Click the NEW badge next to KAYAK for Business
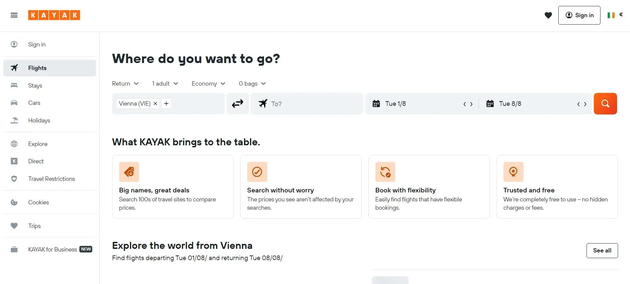Image resolution: width=630 pixels, height=284 pixels. pos(86,249)
